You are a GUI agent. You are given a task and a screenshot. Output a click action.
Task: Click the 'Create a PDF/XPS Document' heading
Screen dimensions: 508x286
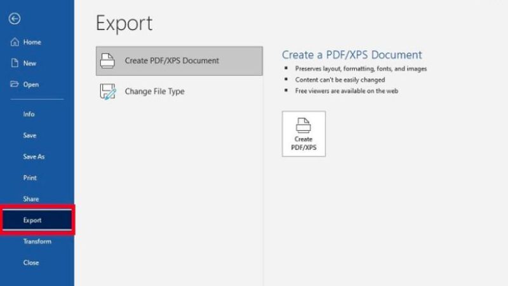(352, 55)
